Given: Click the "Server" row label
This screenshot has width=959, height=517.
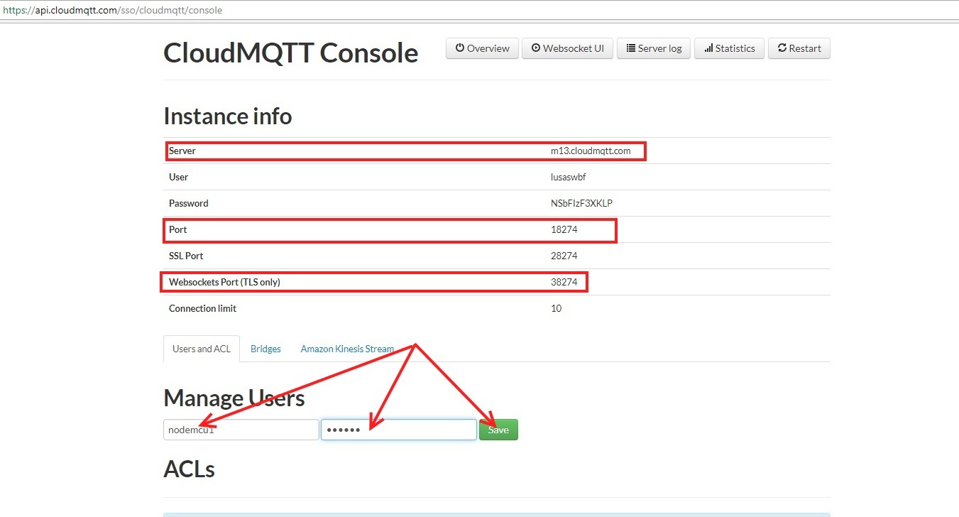Looking at the screenshot, I should pyautogui.click(x=182, y=151).
